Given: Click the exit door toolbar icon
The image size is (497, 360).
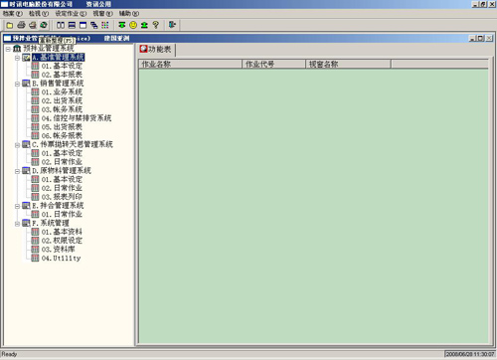Looking at the screenshot, I should [x=172, y=25].
